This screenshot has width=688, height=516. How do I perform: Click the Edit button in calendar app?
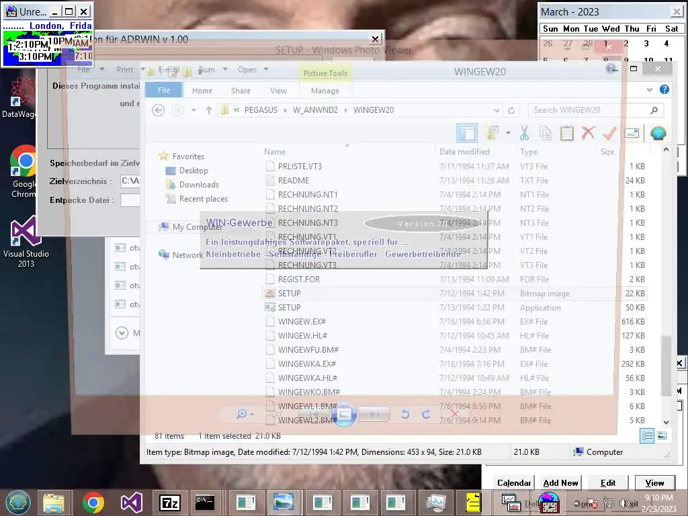click(607, 482)
